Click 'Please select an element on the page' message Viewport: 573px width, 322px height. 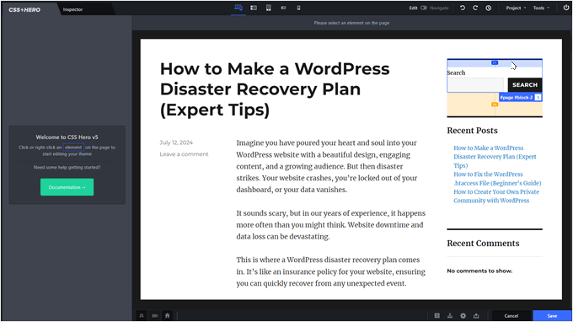(x=351, y=23)
